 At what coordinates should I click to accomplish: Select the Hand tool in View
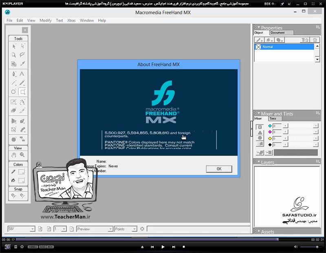click(14, 155)
